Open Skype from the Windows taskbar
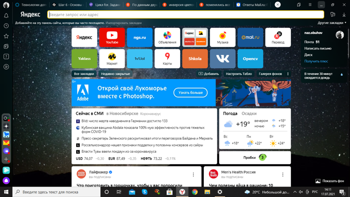 pyautogui.click(x=145, y=192)
